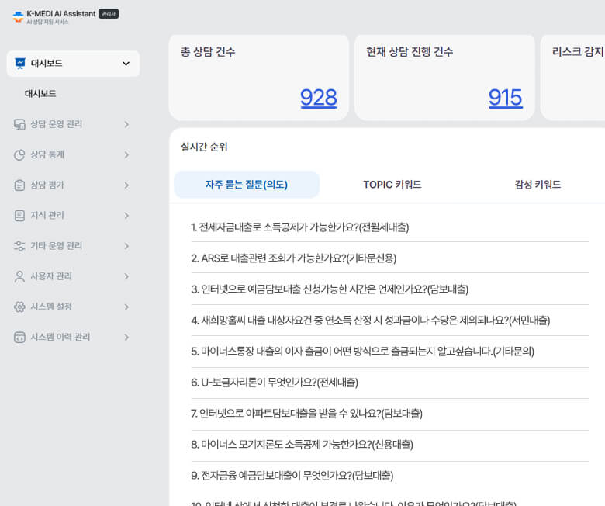Click the 상담 통계 pie chart icon
The width and height of the screenshot is (605, 506).
[x=20, y=154]
